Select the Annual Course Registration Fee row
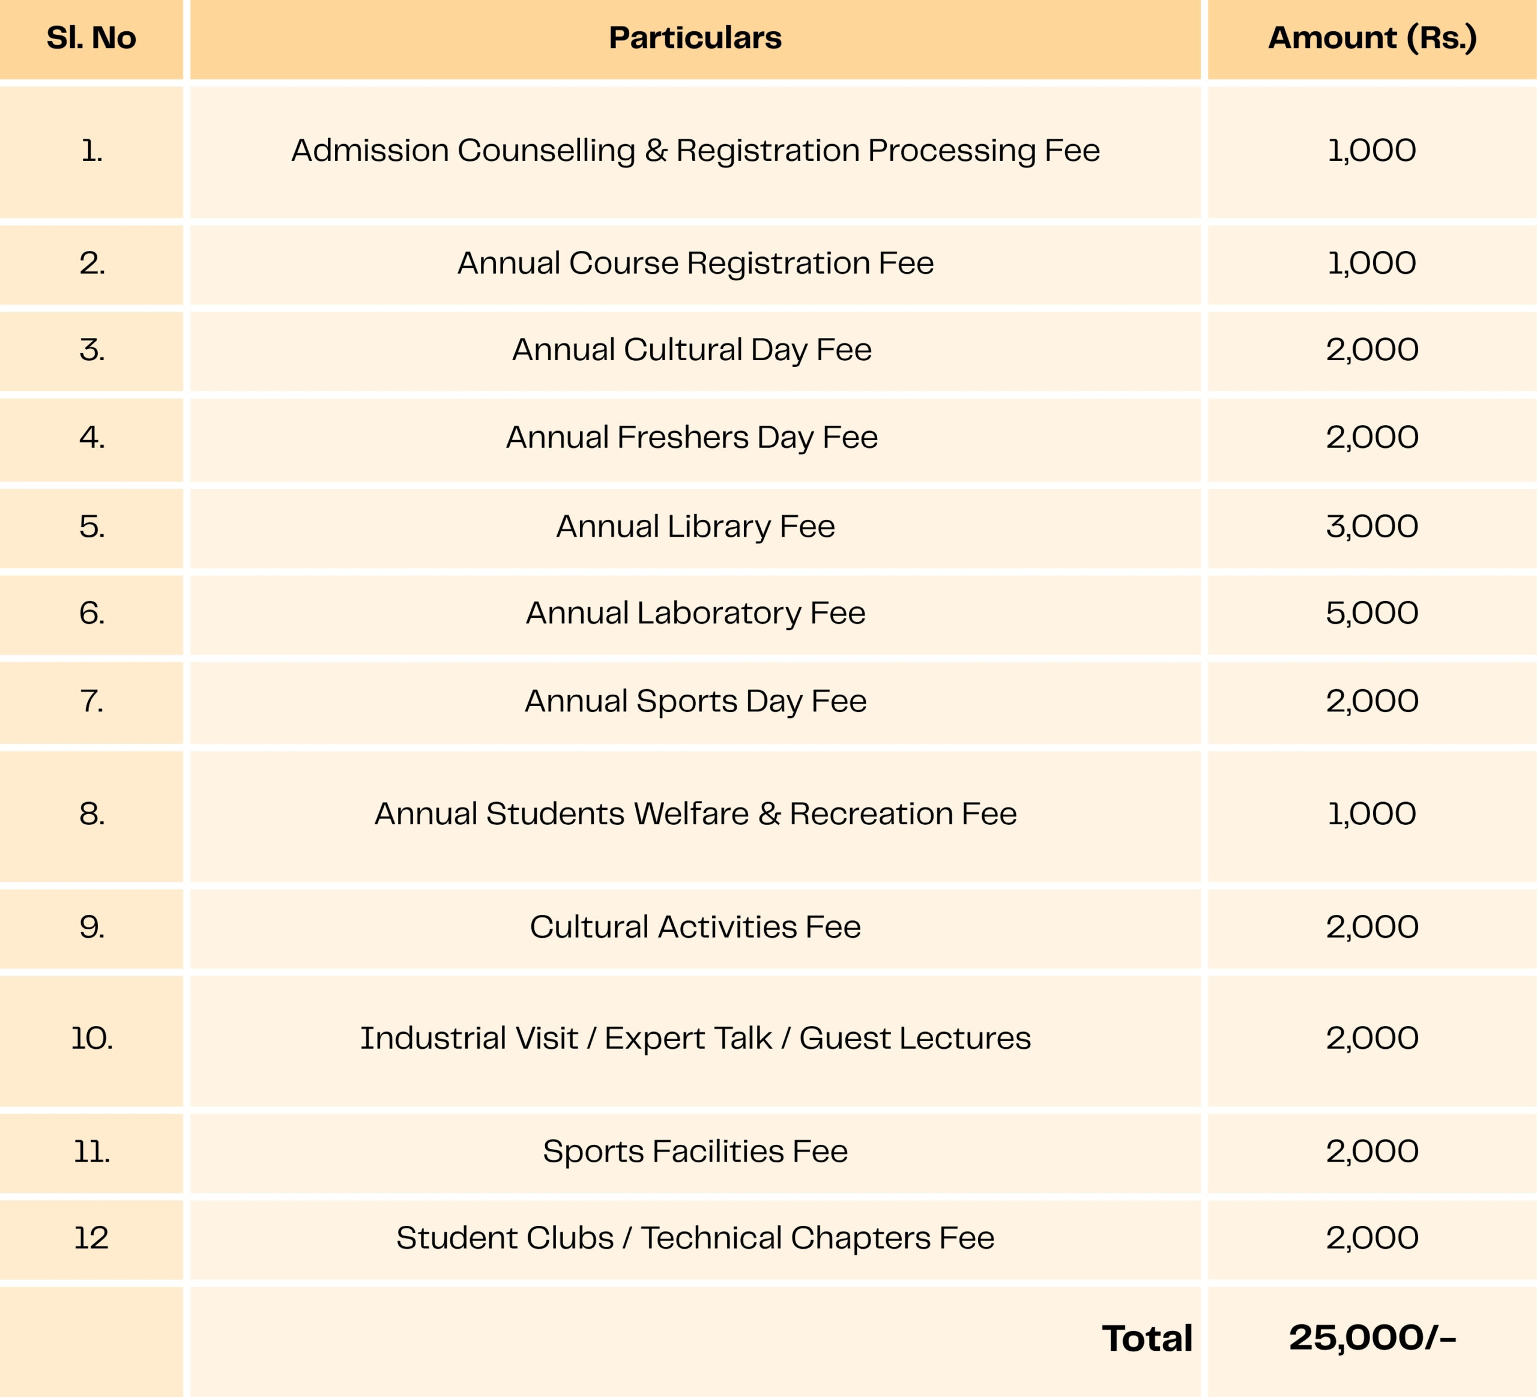 695,264
